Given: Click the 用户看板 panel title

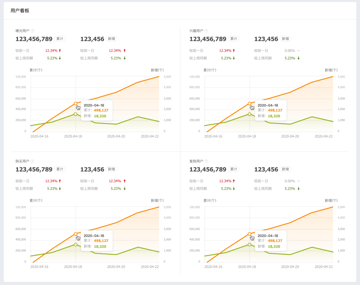Looking at the screenshot, I should tap(20, 11).
